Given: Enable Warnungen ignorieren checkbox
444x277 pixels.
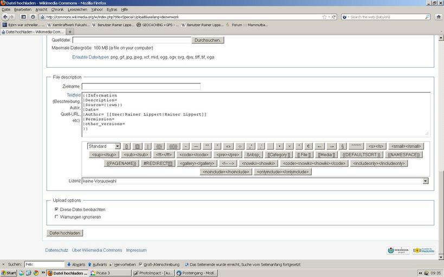Looking at the screenshot, I should pyautogui.click(x=56, y=217).
